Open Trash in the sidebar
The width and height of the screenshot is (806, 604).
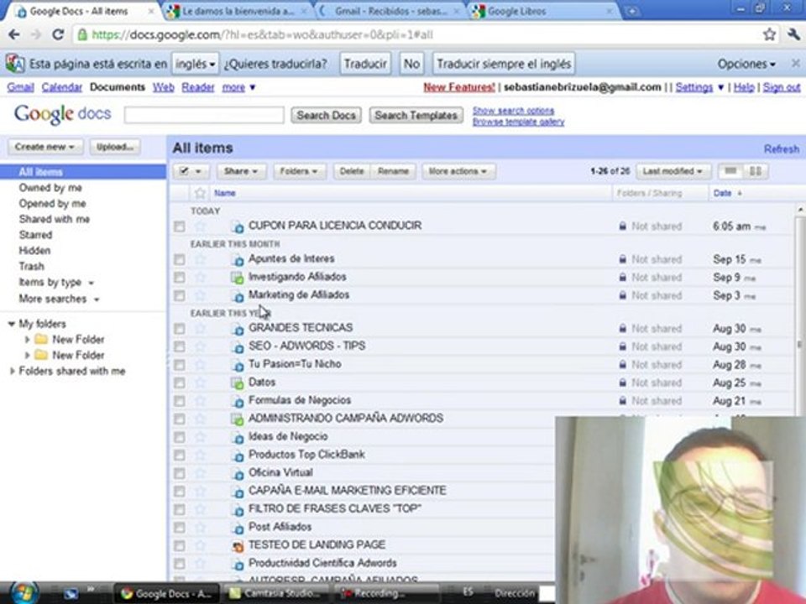tap(31, 266)
